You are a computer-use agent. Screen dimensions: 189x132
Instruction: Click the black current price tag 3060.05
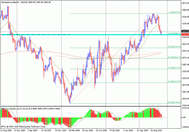[185, 31]
